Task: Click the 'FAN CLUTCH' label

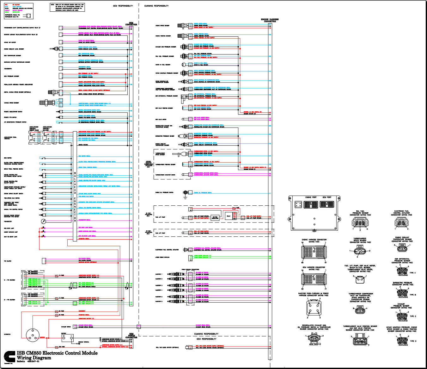Action: [x=8, y=261]
